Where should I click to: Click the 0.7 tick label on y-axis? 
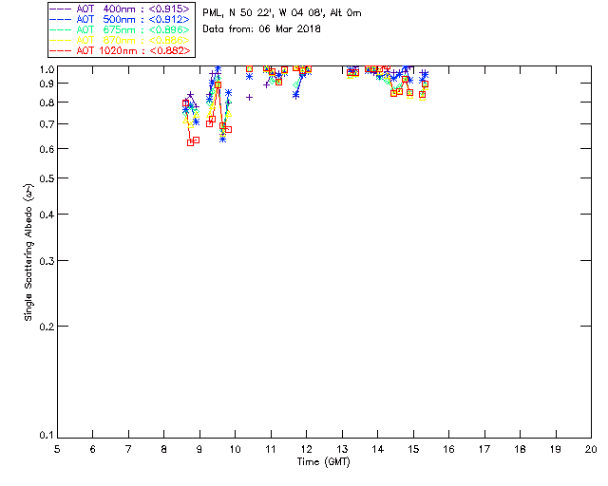[44, 125]
